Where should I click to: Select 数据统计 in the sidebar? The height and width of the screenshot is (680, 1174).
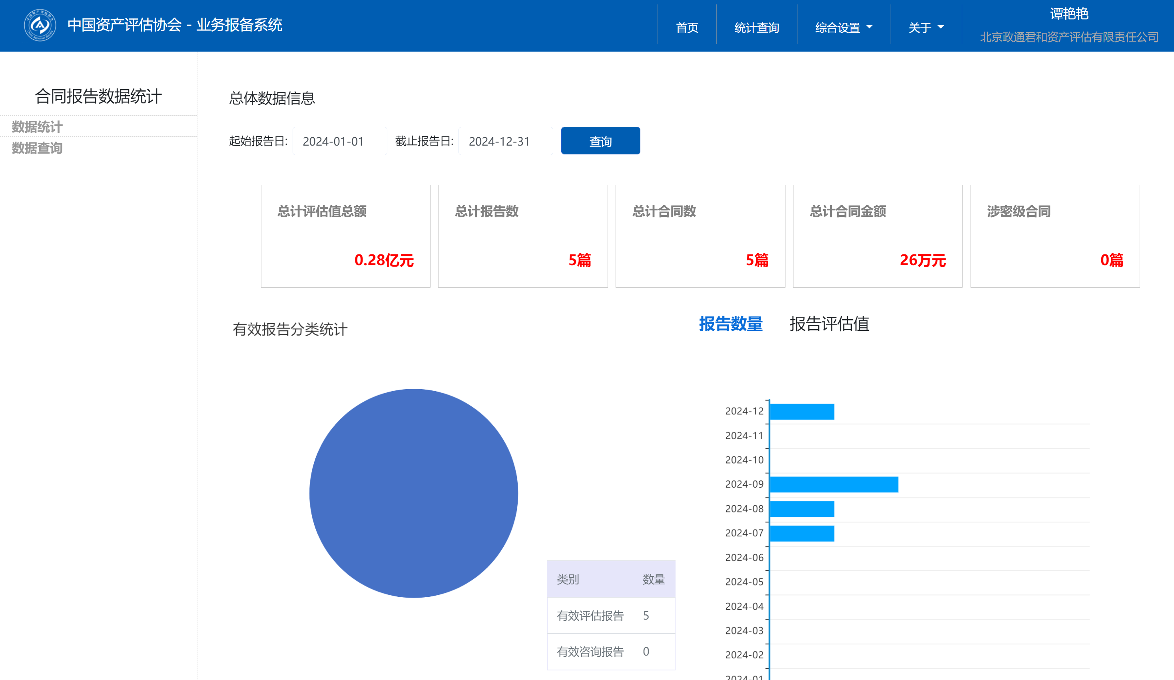(37, 127)
